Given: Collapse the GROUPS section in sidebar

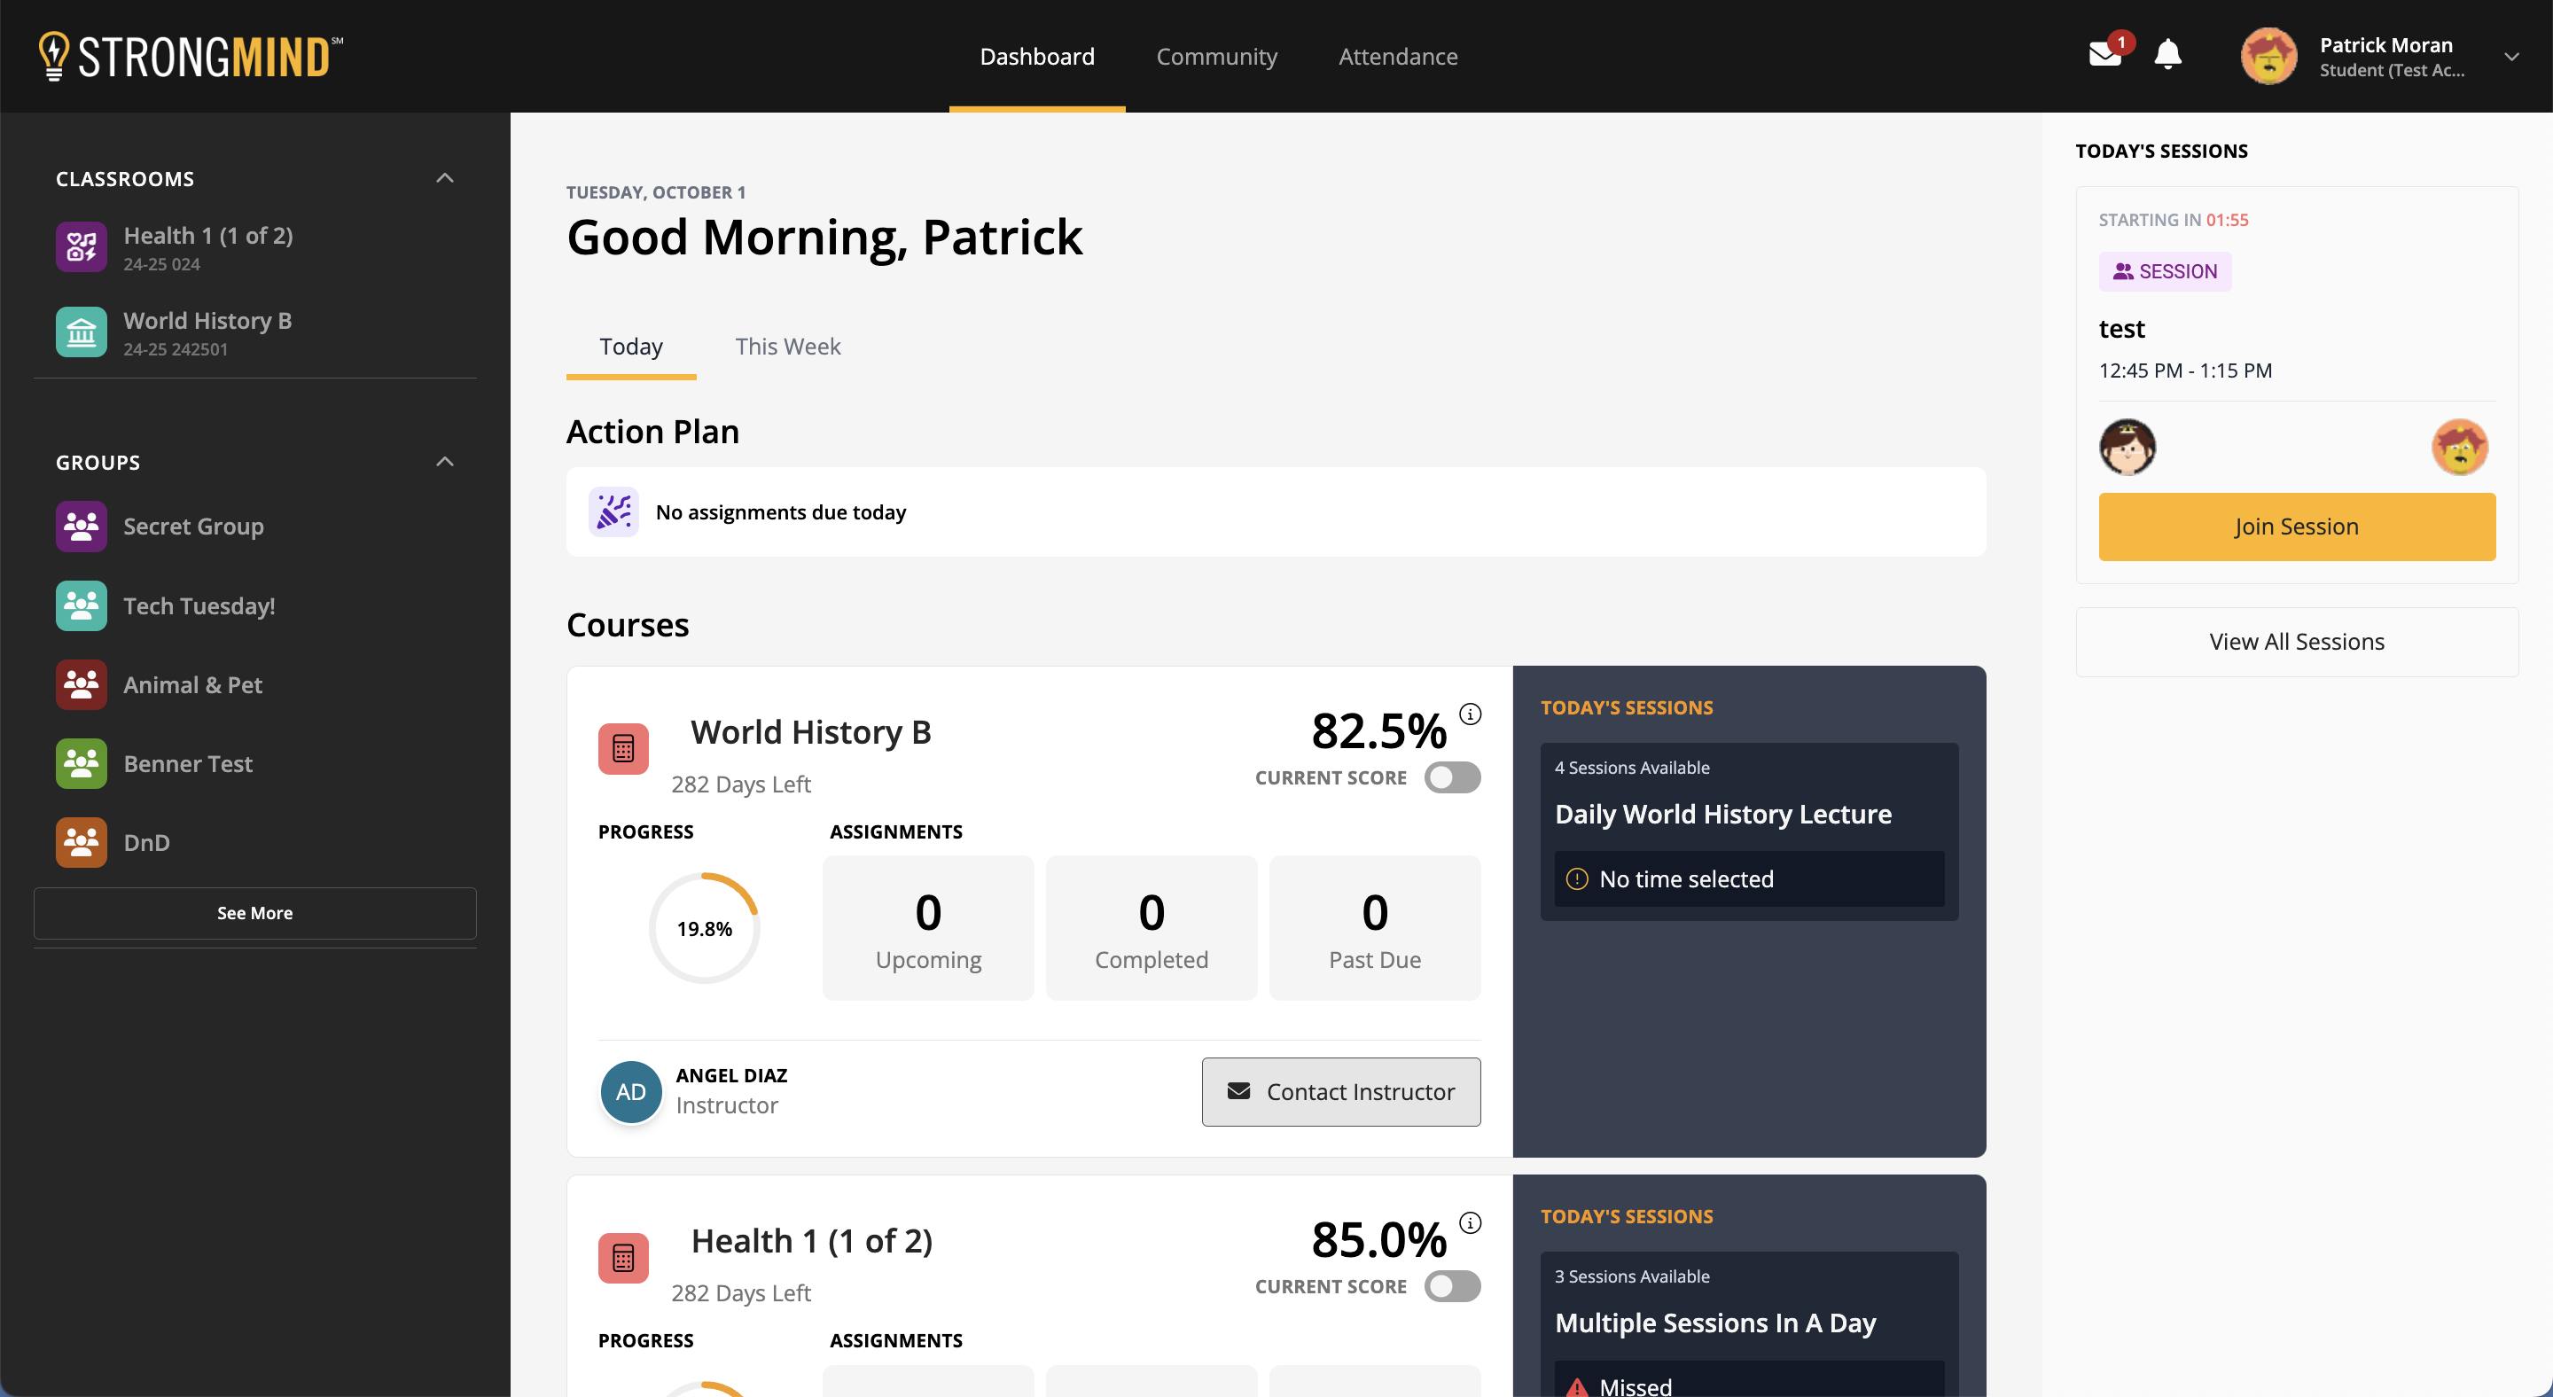Looking at the screenshot, I should (446, 461).
